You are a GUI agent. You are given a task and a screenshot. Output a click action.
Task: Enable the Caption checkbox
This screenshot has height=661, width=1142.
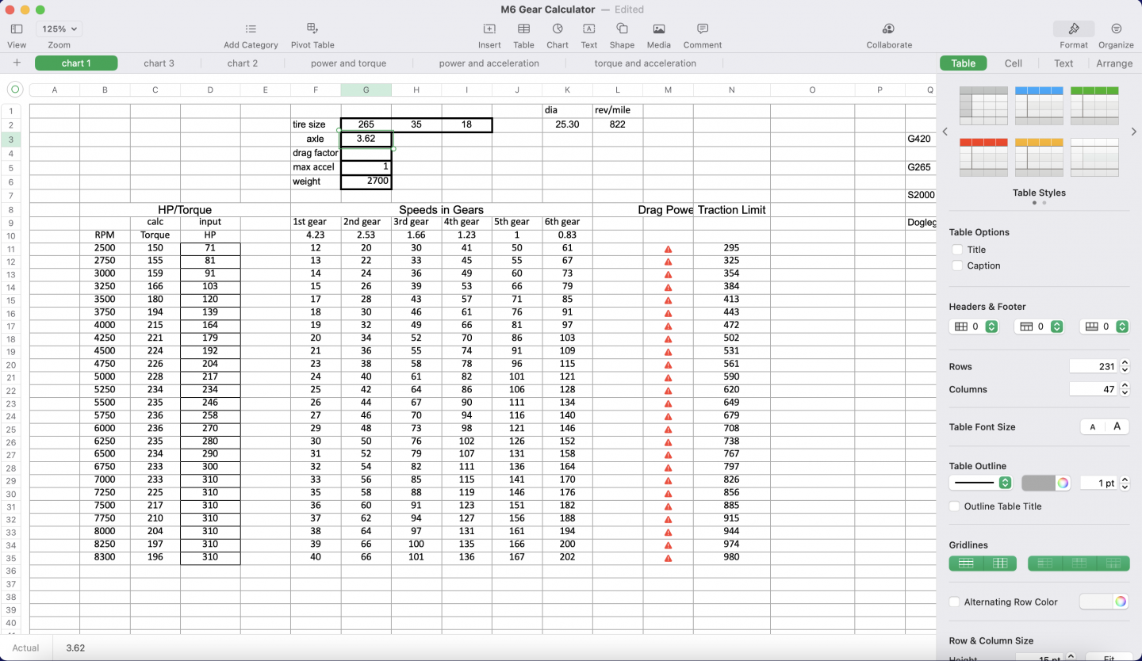(957, 266)
